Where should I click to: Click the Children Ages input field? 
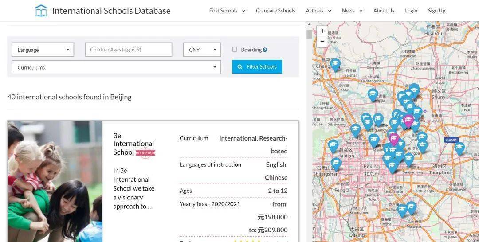129,50
